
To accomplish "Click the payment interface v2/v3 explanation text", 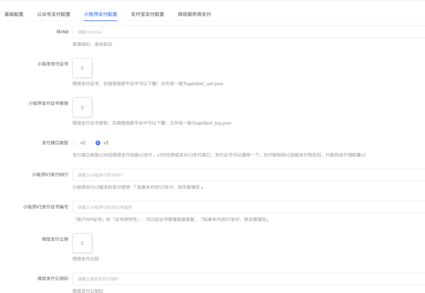I will (219, 155).
